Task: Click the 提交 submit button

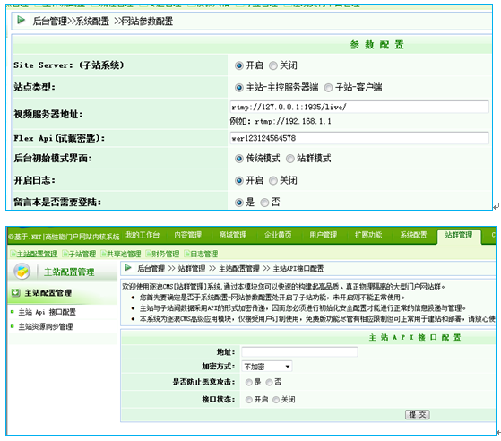Action: point(418,414)
